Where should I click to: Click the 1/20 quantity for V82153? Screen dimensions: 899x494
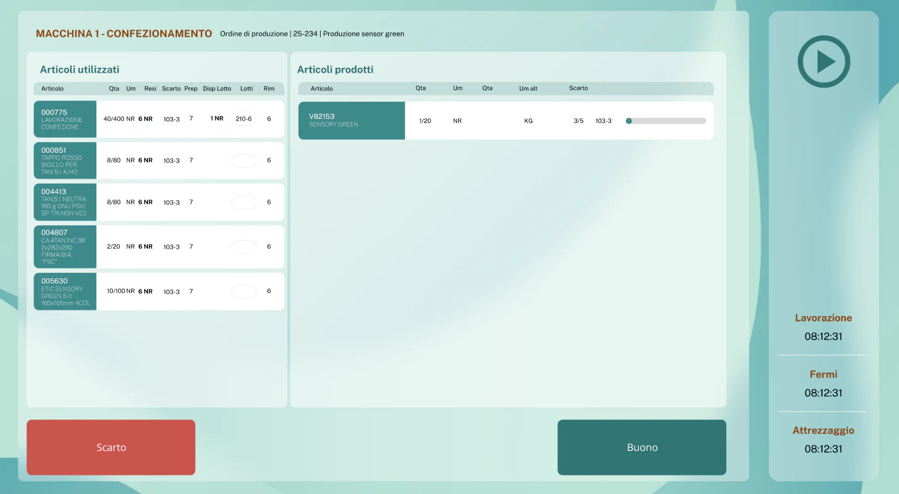[x=425, y=121]
